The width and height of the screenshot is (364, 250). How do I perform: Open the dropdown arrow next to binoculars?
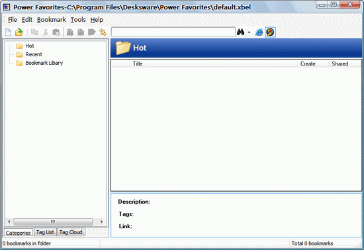[x=249, y=32]
